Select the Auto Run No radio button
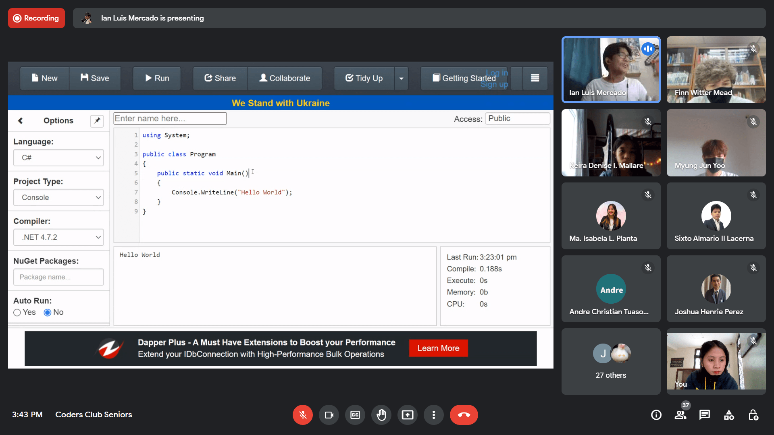 (47, 312)
